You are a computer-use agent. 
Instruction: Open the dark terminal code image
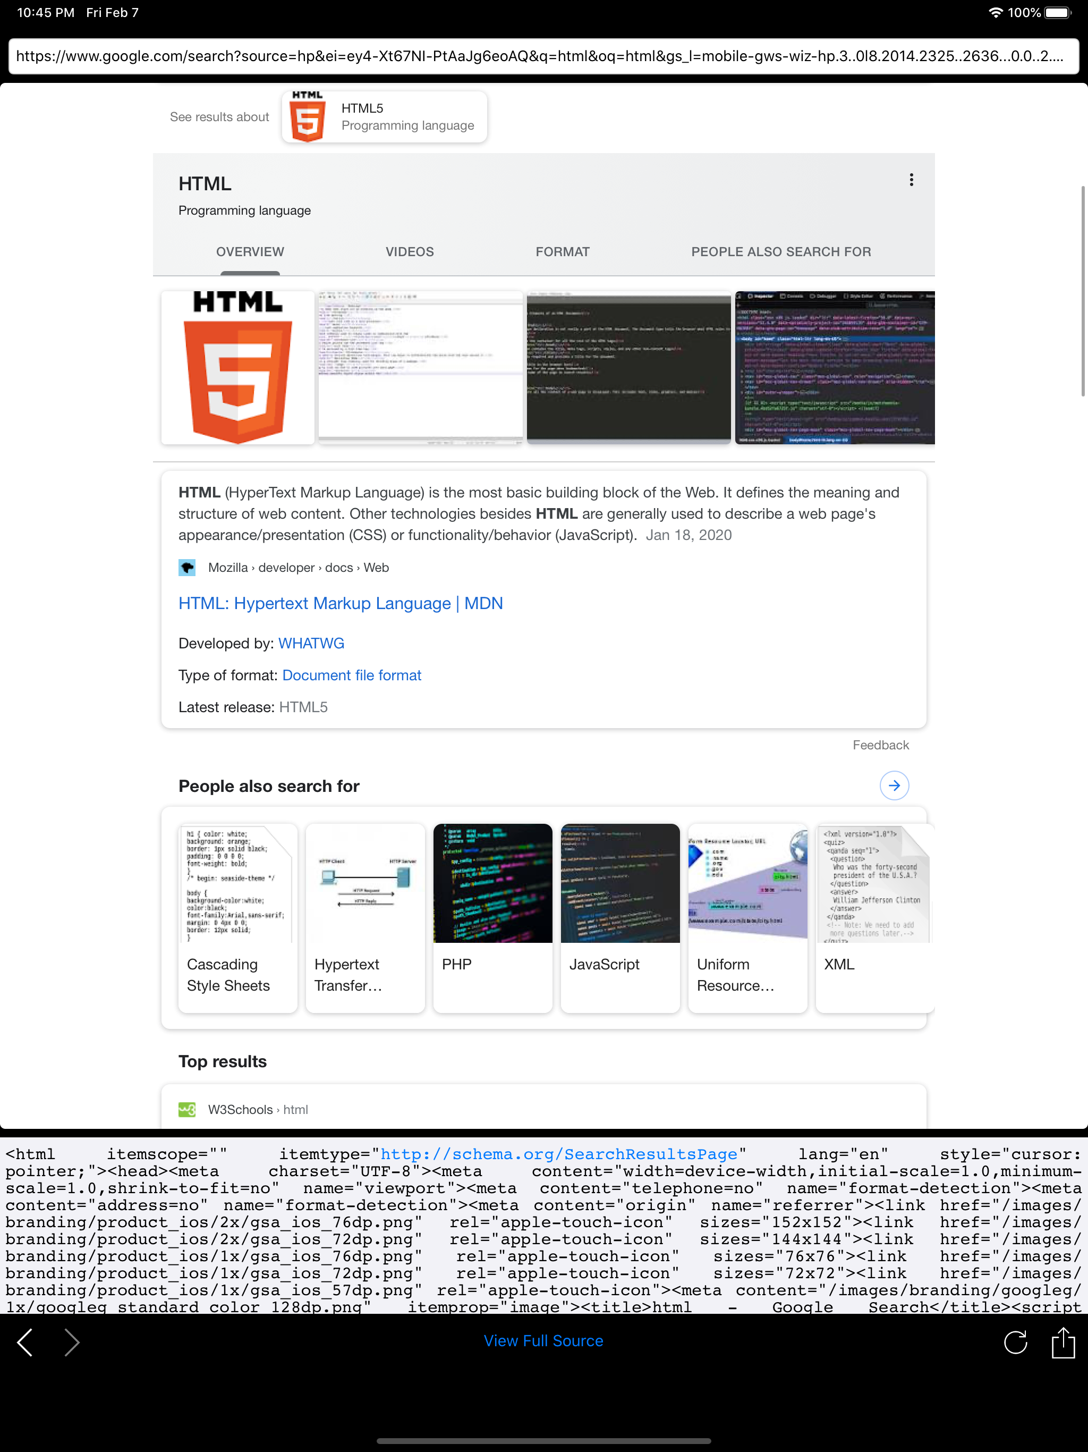pyautogui.click(x=628, y=368)
